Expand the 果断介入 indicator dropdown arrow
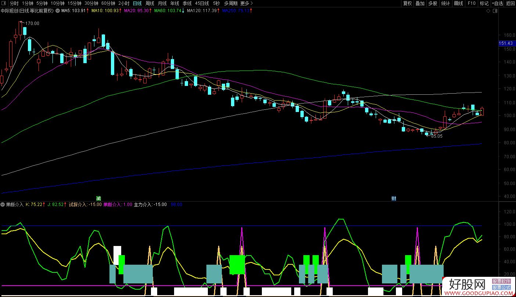The height and width of the screenshot is (297, 516). click(x=3, y=204)
